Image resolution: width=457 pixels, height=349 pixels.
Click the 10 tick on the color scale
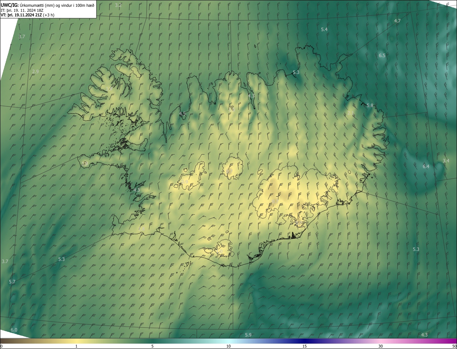228,347
